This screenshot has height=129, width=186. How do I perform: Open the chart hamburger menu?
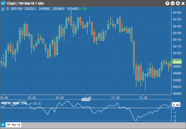click(3, 9)
